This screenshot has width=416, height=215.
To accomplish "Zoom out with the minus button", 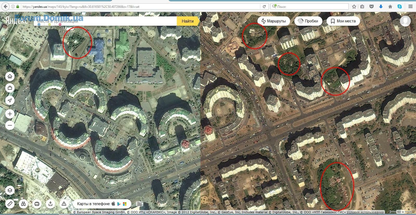I will [10, 125].
